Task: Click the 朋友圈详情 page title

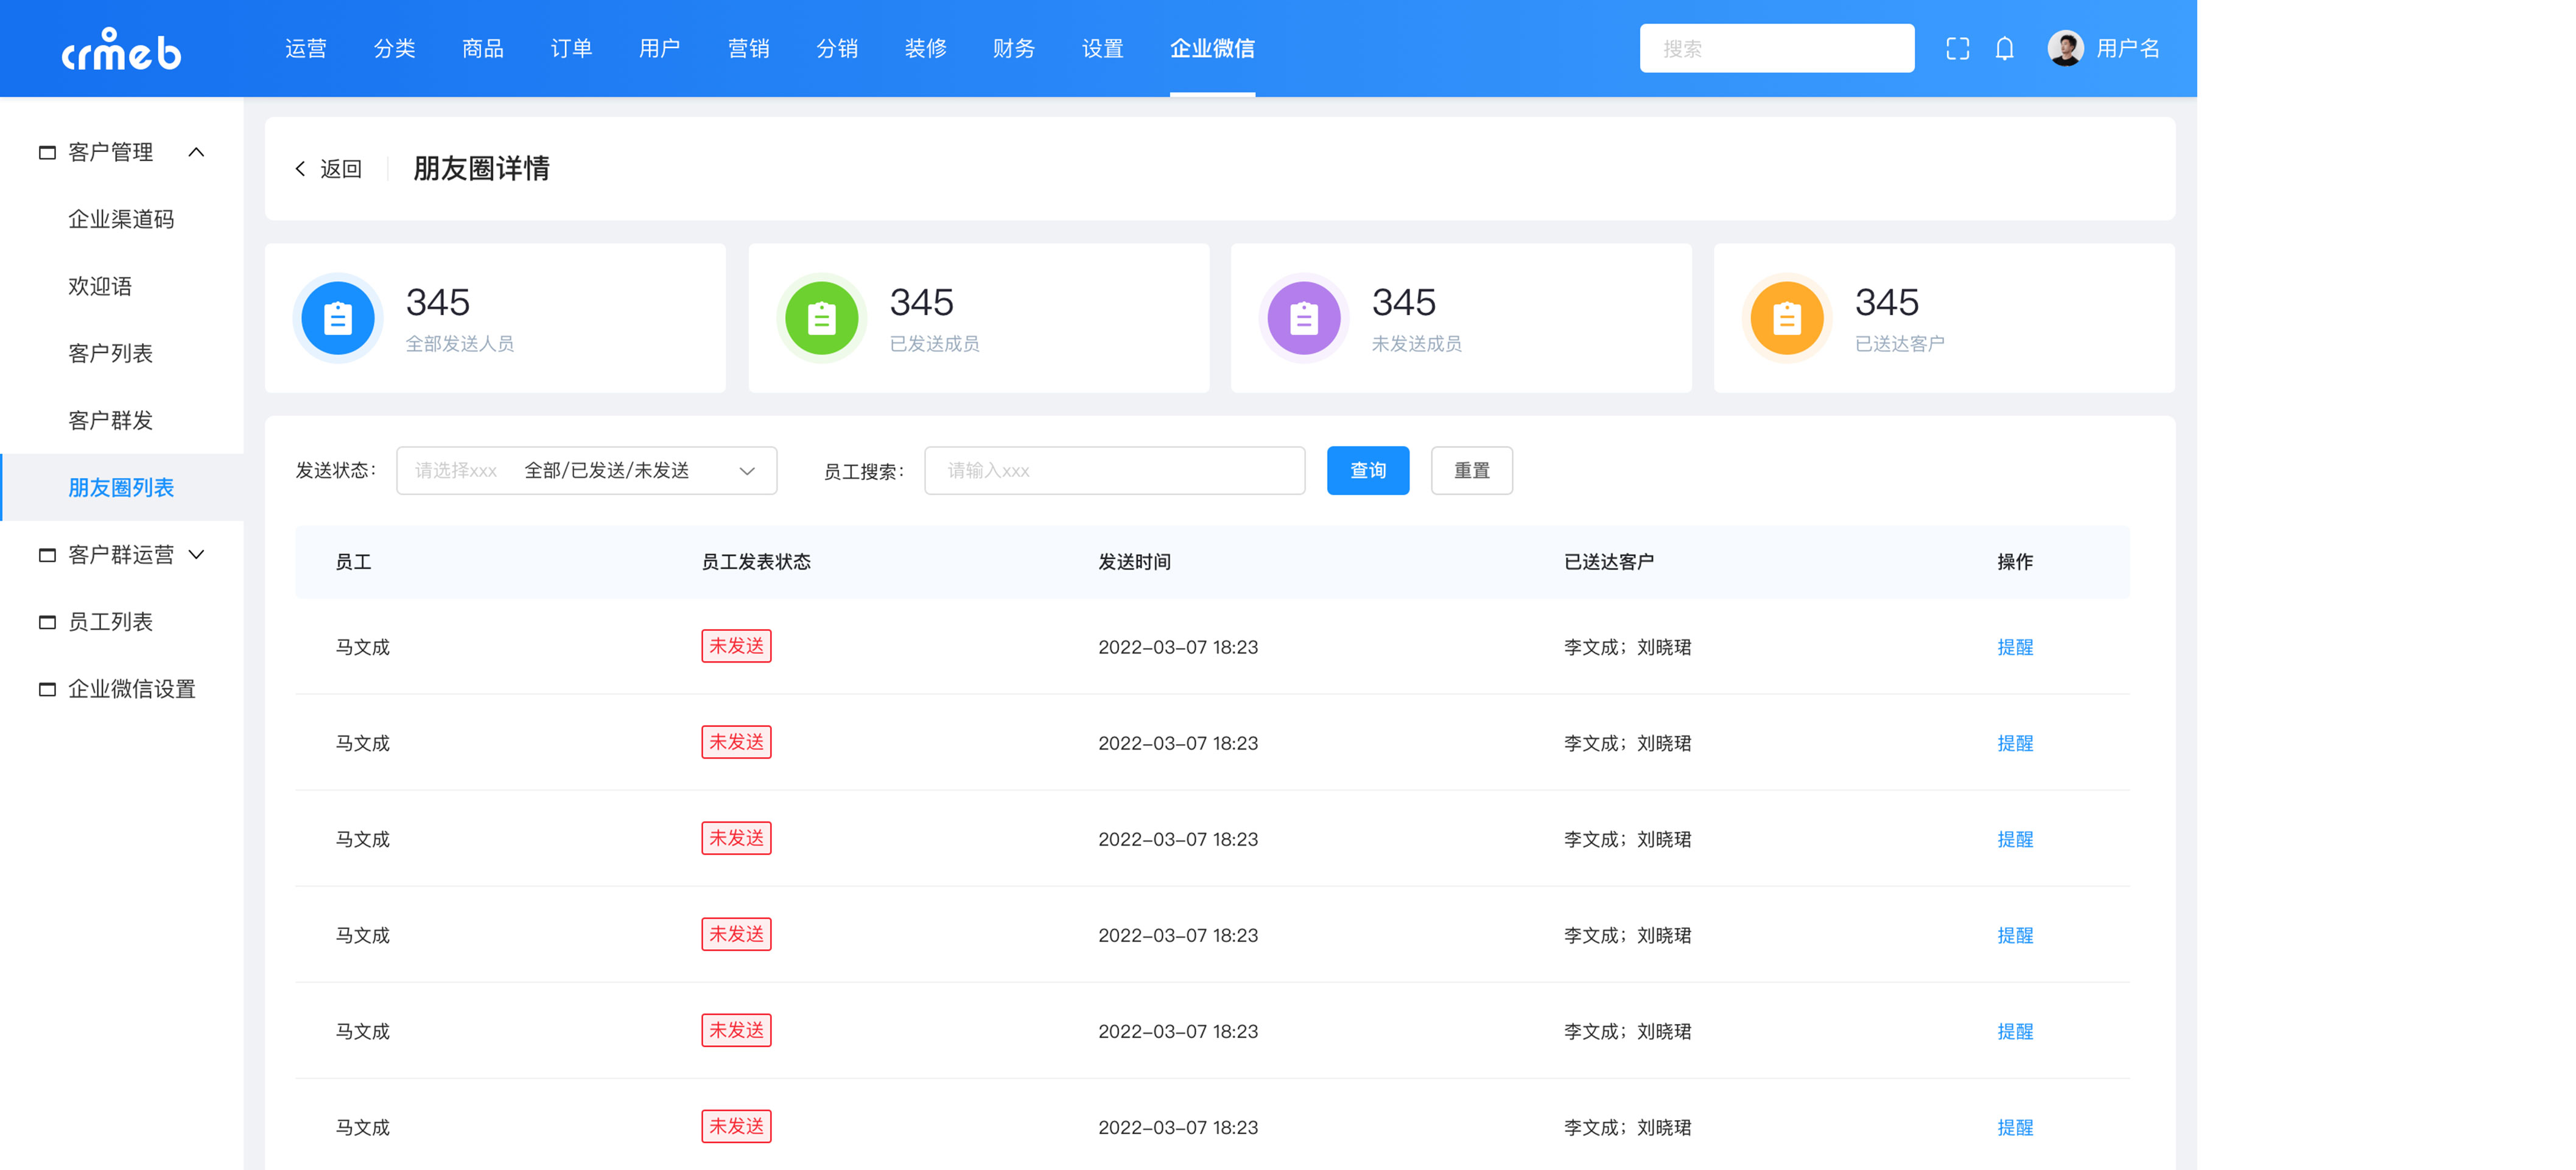Action: click(x=481, y=169)
